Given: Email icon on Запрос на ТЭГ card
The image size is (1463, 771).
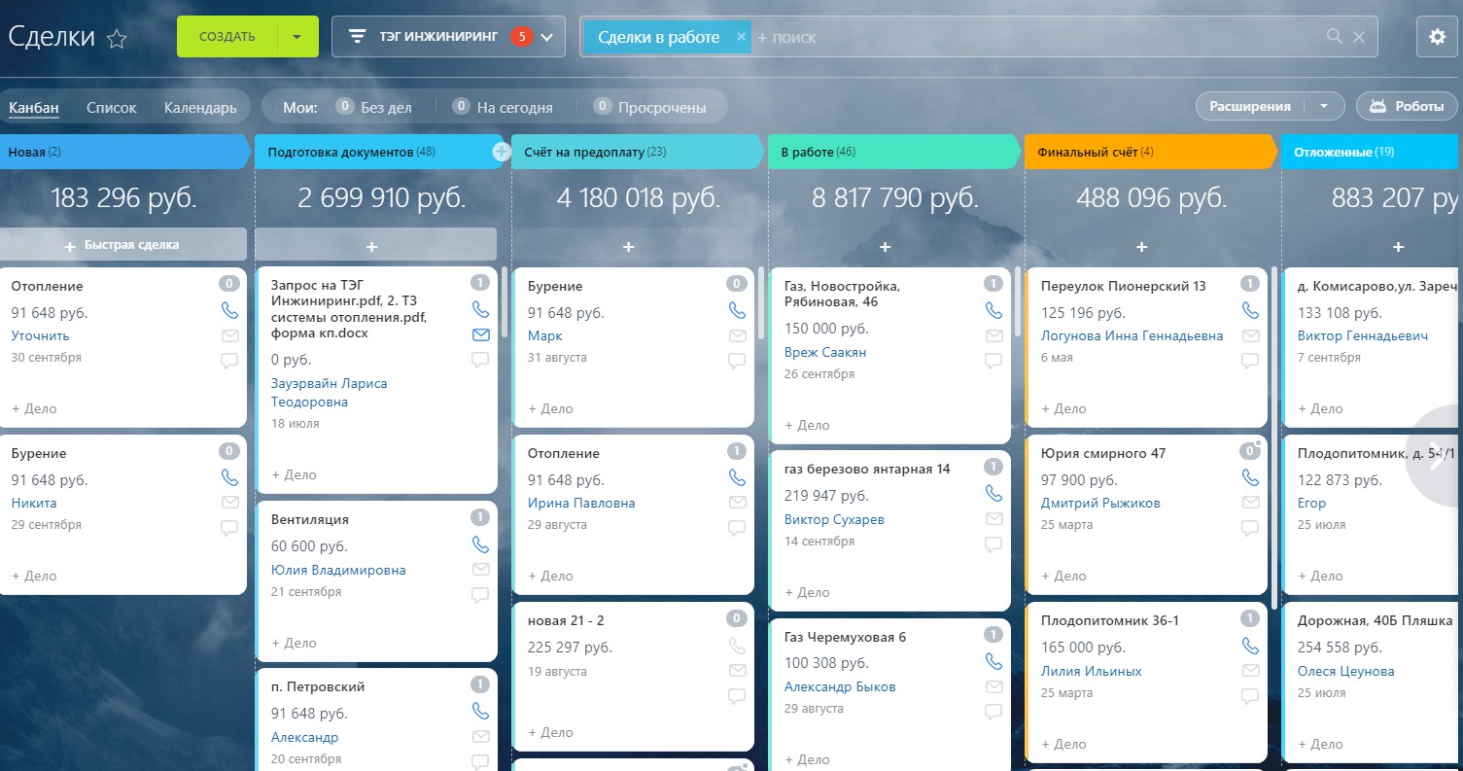Looking at the screenshot, I should 480,334.
